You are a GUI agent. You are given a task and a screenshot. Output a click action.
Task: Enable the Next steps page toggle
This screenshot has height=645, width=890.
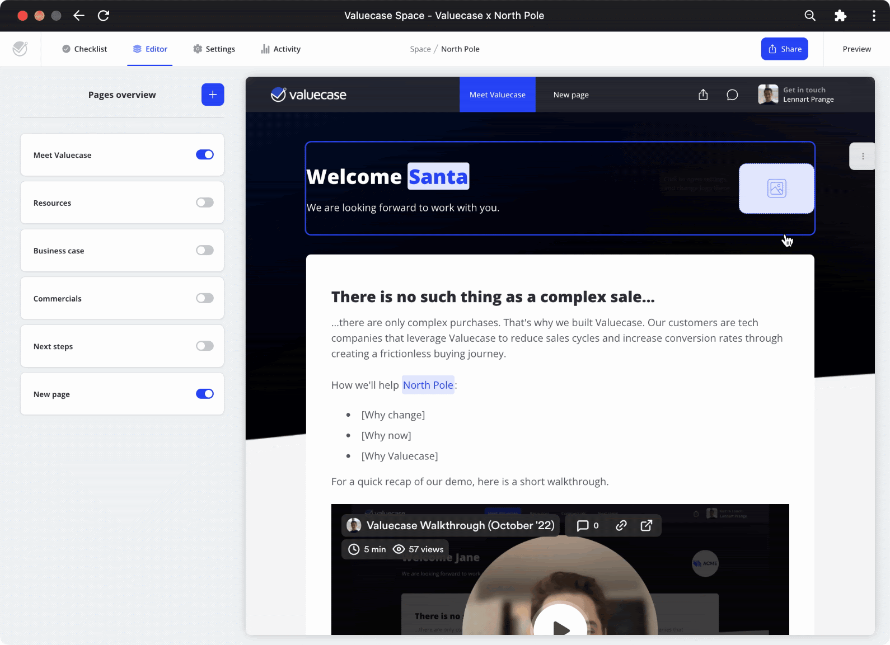click(205, 346)
